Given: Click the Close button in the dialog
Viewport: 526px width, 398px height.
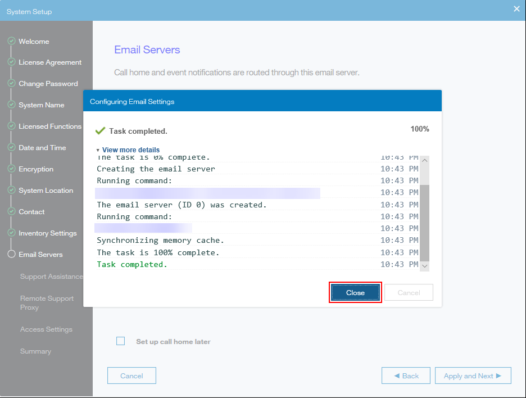Looking at the screenshot, I should click(355, 293).
